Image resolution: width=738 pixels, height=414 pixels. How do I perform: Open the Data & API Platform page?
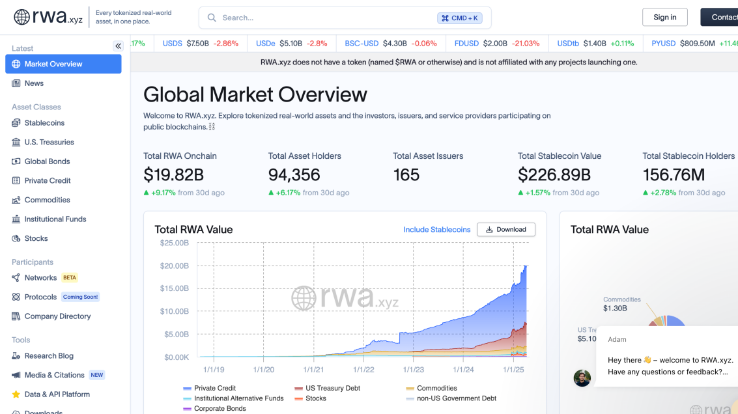(57, 394)
